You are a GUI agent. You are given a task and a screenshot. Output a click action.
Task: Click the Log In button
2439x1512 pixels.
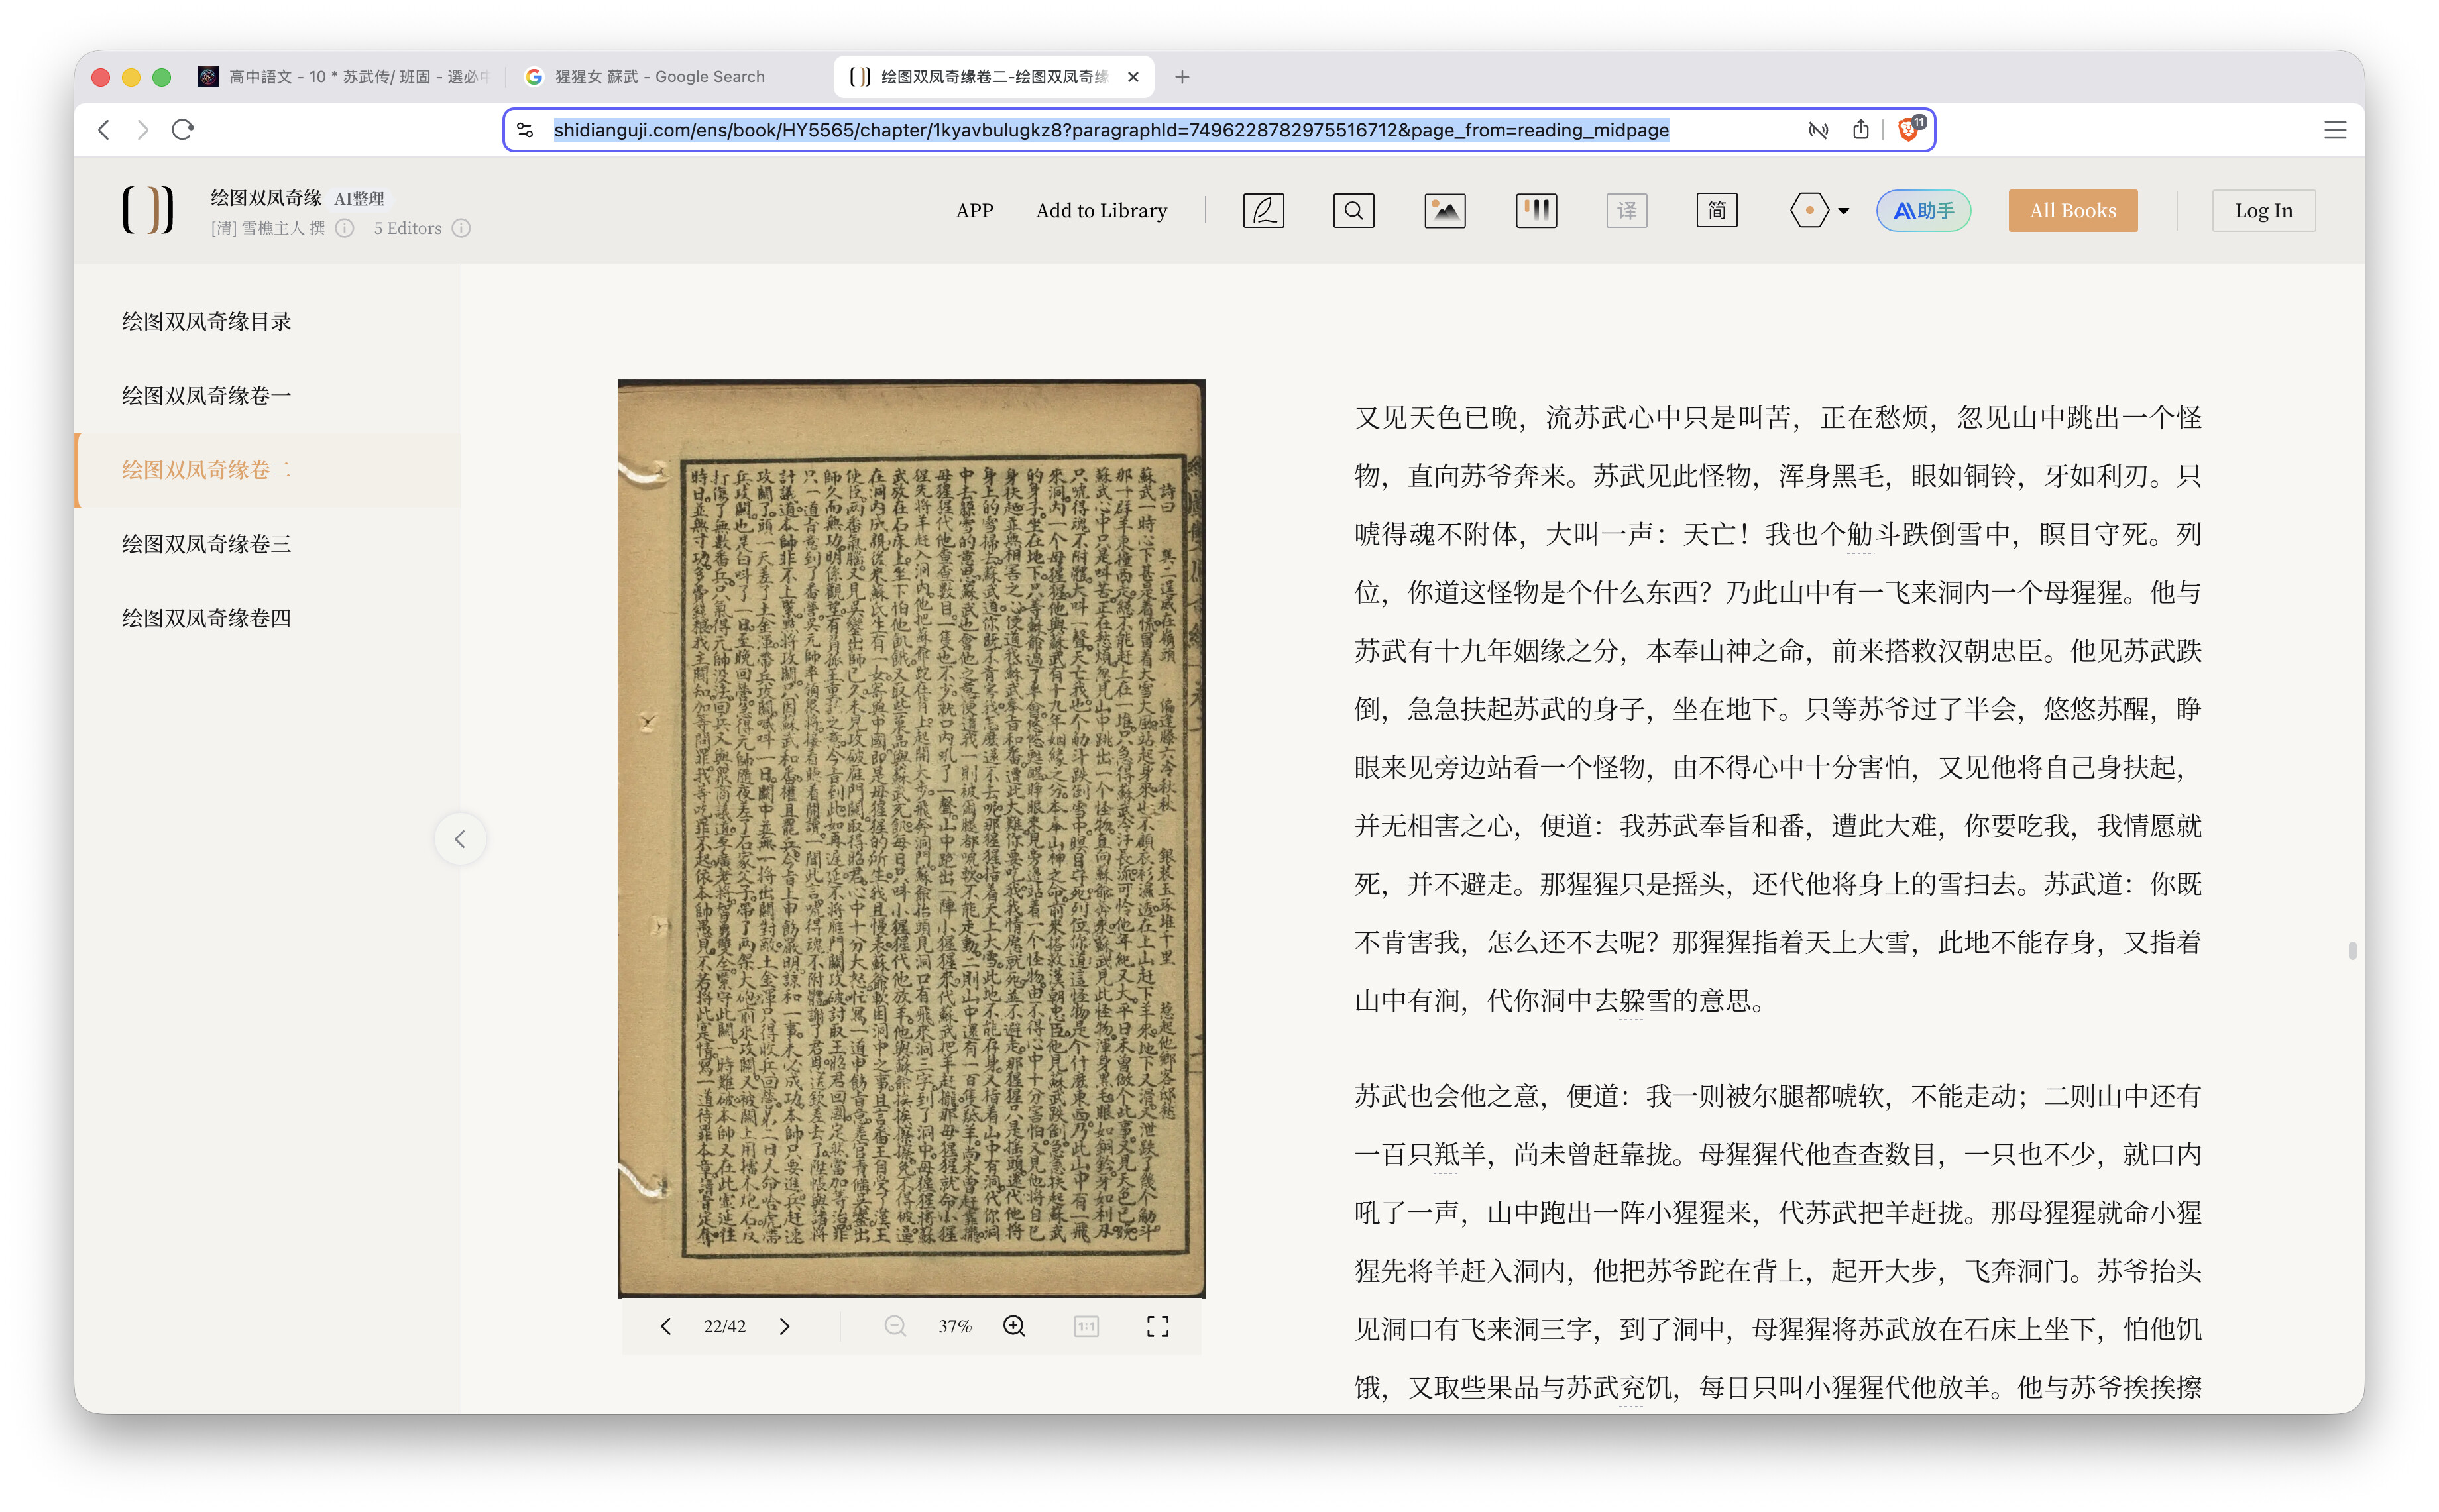click(x=2263, y=210)
